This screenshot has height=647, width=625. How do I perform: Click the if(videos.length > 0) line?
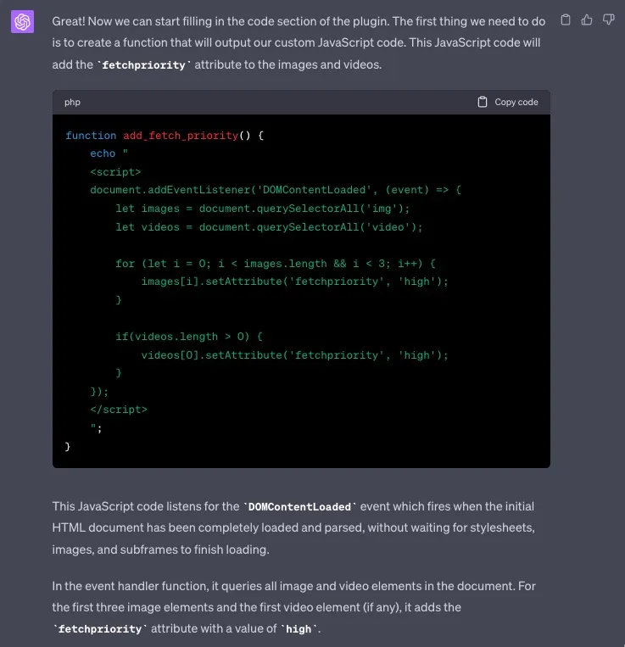[189, 337]
